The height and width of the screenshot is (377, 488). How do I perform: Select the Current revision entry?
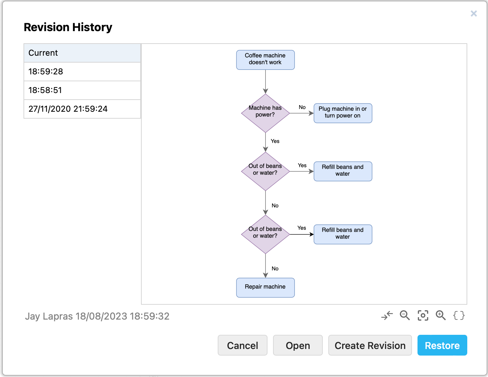pyautogui.click(x=82, y=53)
